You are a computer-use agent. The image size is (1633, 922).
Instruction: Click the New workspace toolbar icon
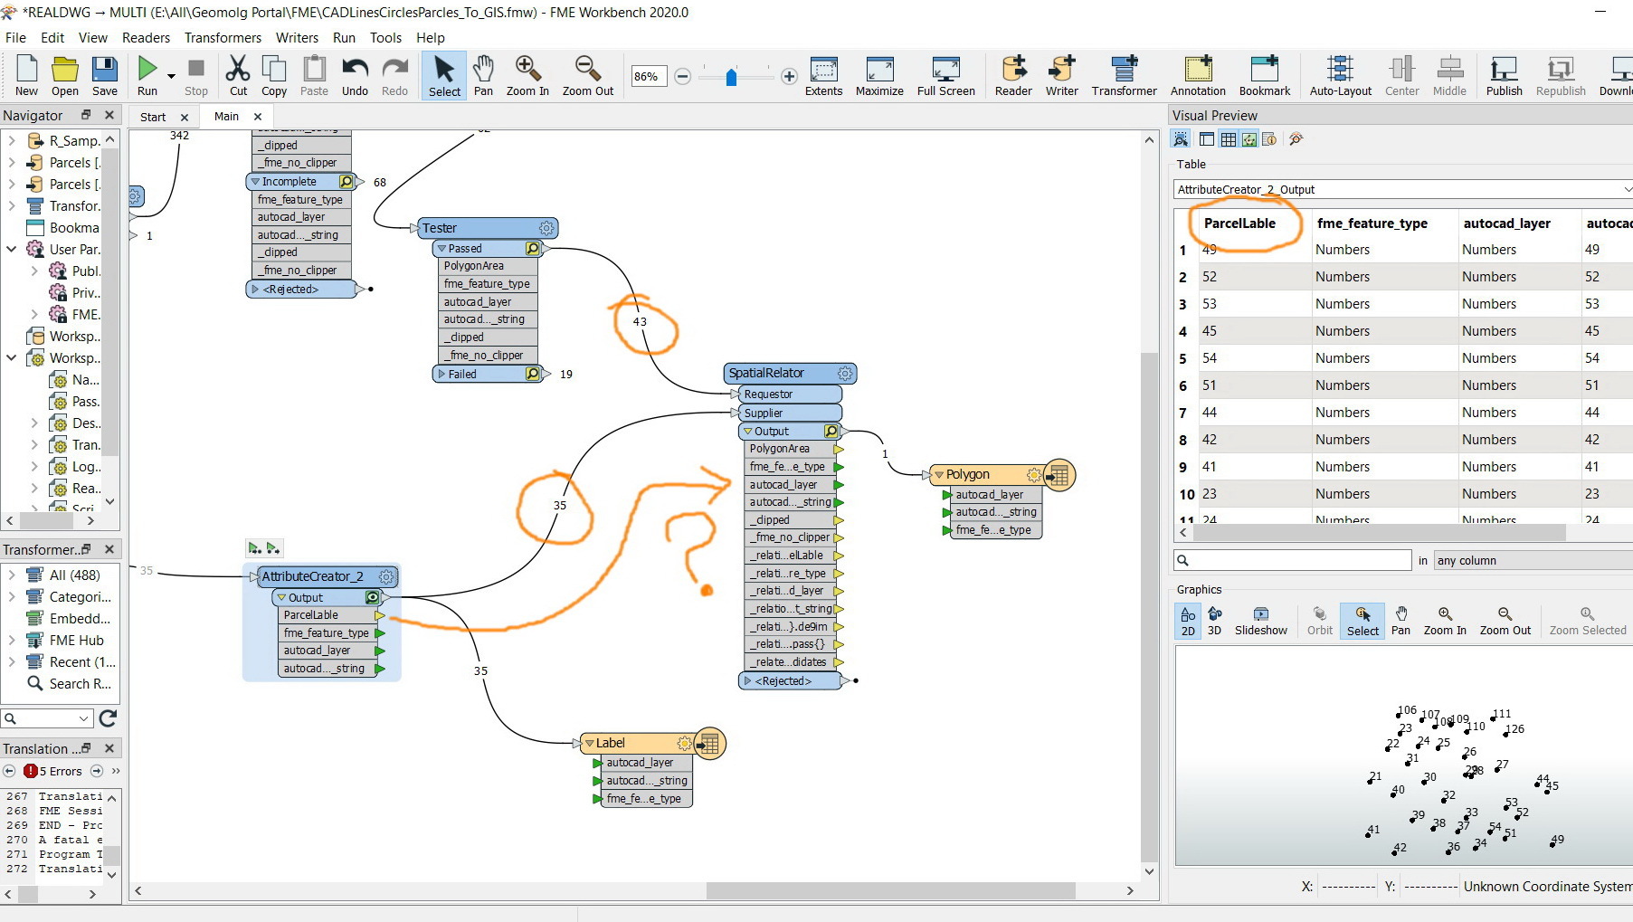tap(26, 76)
